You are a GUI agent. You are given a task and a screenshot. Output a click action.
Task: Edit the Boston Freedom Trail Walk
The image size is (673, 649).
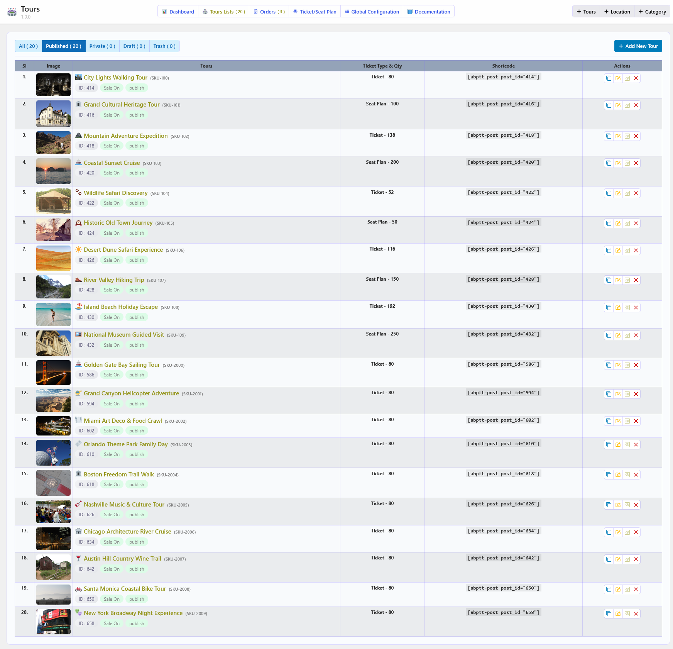tap(618, 475)
